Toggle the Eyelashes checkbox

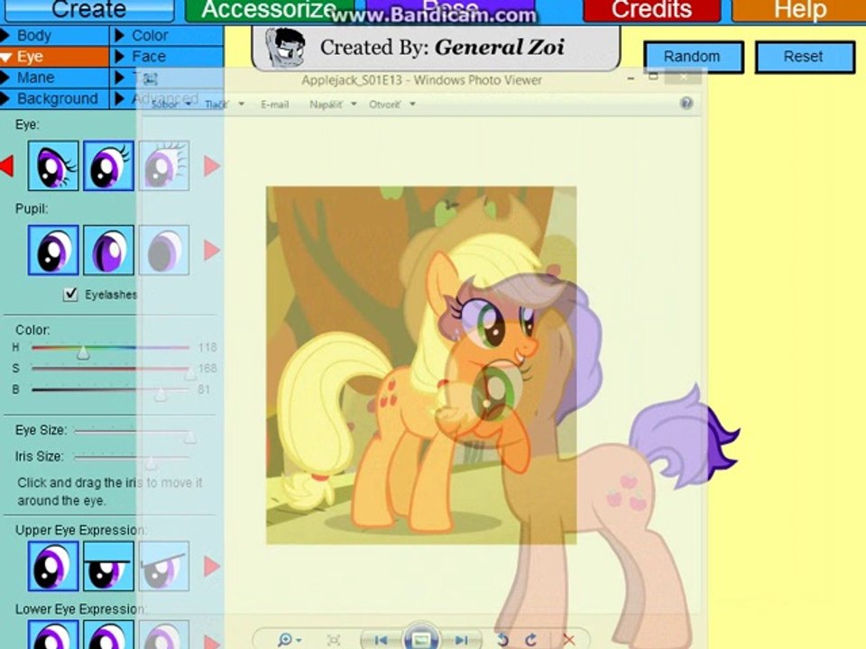pyautogui.click(x=70, y=294)
